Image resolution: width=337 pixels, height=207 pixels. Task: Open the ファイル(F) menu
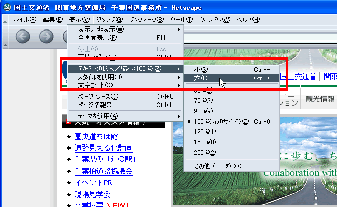click(x=24, y=20)
